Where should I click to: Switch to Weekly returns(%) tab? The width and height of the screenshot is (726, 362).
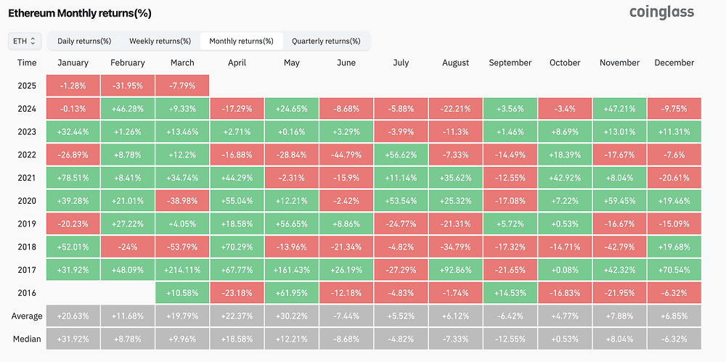(160, 41)
